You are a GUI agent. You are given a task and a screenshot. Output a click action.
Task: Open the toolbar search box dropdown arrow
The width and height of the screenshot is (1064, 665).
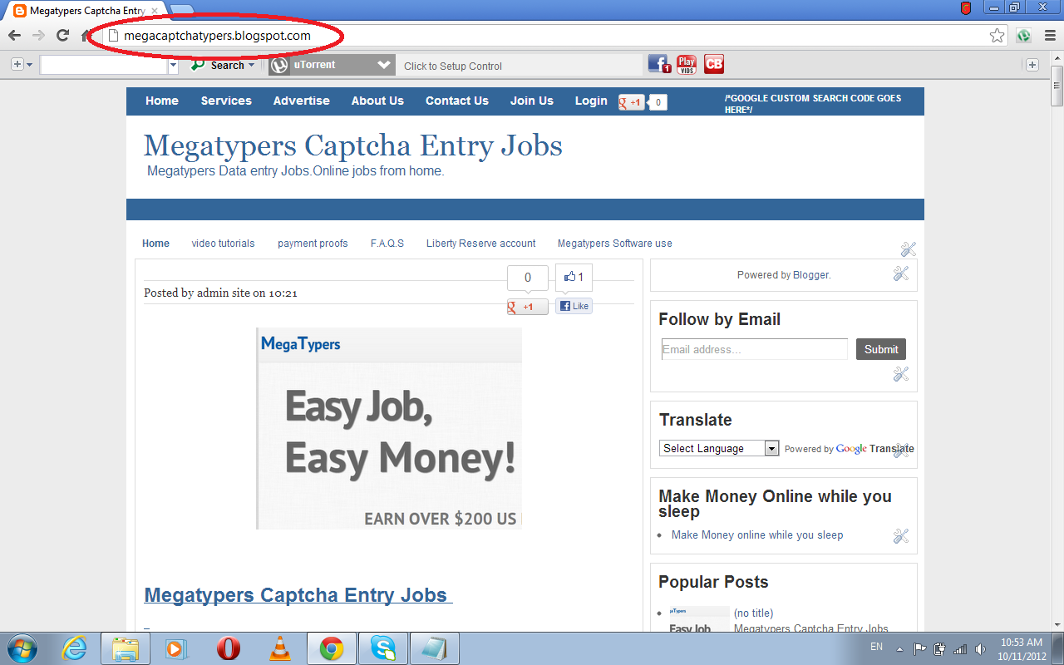[x=174, y=65]
